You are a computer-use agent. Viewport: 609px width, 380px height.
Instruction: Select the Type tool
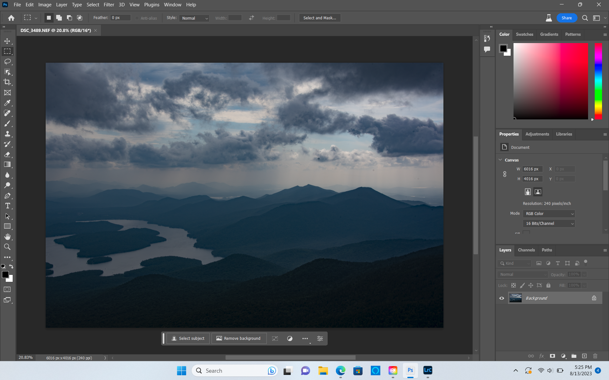(x=8, y=206)
